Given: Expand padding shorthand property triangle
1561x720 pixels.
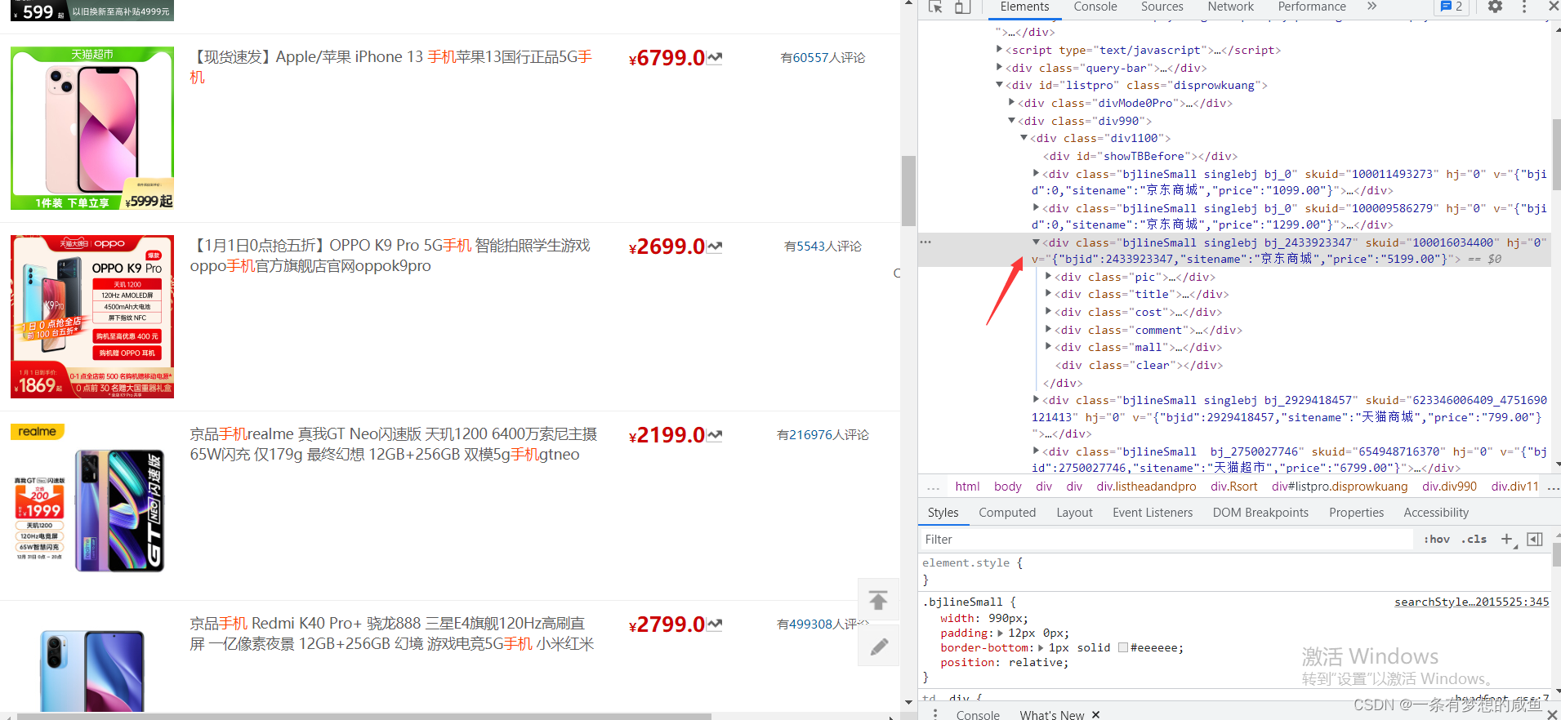Looking at the screenshot, I should [x=1001, y=633].
